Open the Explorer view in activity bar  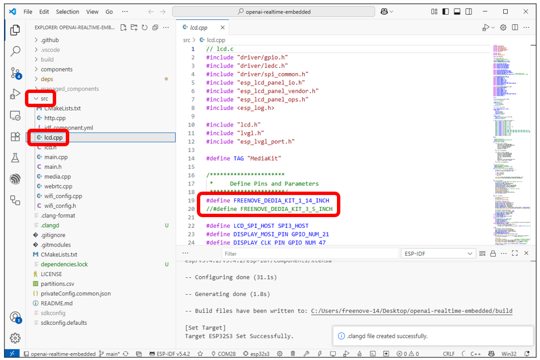[x=15, y=30]
